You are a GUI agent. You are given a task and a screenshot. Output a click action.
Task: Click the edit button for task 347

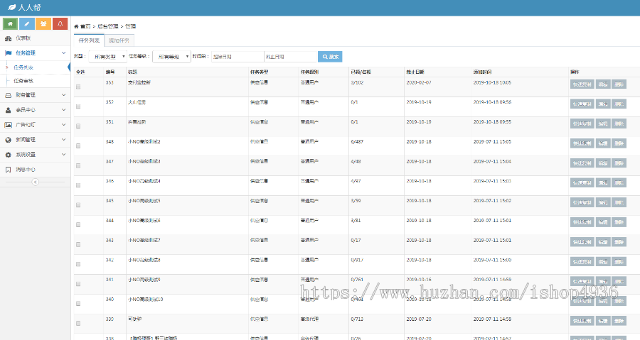[x=603, y=163]
